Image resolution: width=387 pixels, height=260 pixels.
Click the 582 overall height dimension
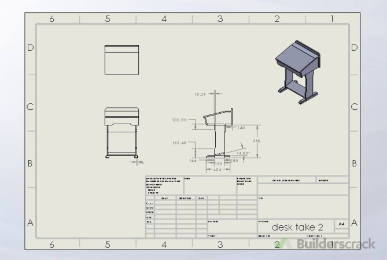(x=256, y=140)
